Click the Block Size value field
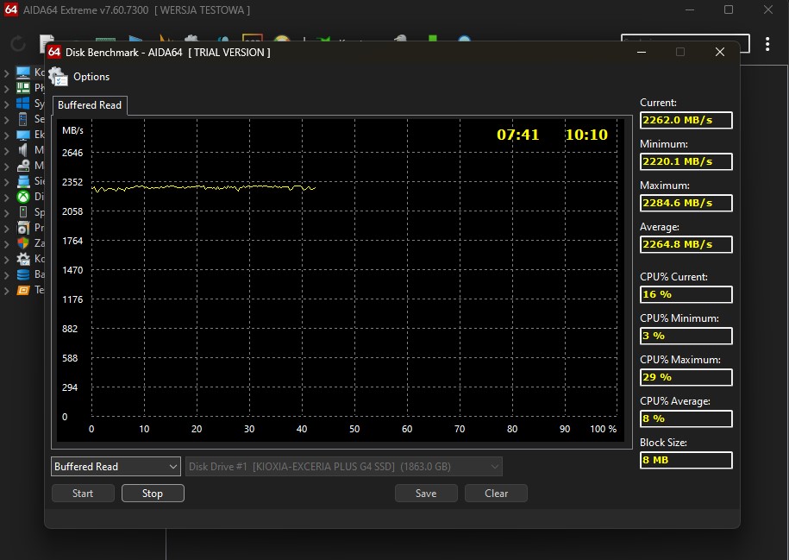 pyautogui.click(x=686, y=460)
